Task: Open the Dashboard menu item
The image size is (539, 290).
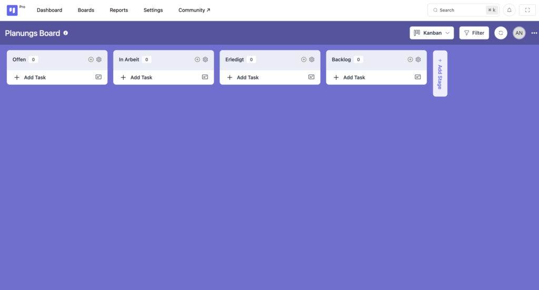Action: pyautogui.click(x=49, y=11)
